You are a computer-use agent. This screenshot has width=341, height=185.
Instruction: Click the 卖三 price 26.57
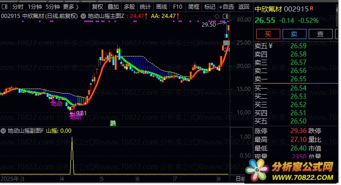tap(298, 62)
